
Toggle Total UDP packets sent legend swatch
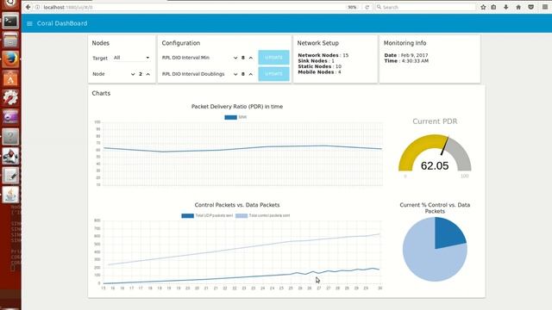[x=188, y=216]
